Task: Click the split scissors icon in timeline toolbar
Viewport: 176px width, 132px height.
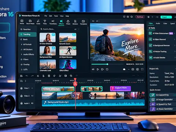Action: [60, 76]
